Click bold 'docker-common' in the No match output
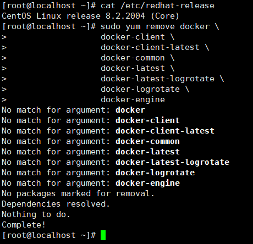This screenshot has height=244, width=253. coord(147,141)
